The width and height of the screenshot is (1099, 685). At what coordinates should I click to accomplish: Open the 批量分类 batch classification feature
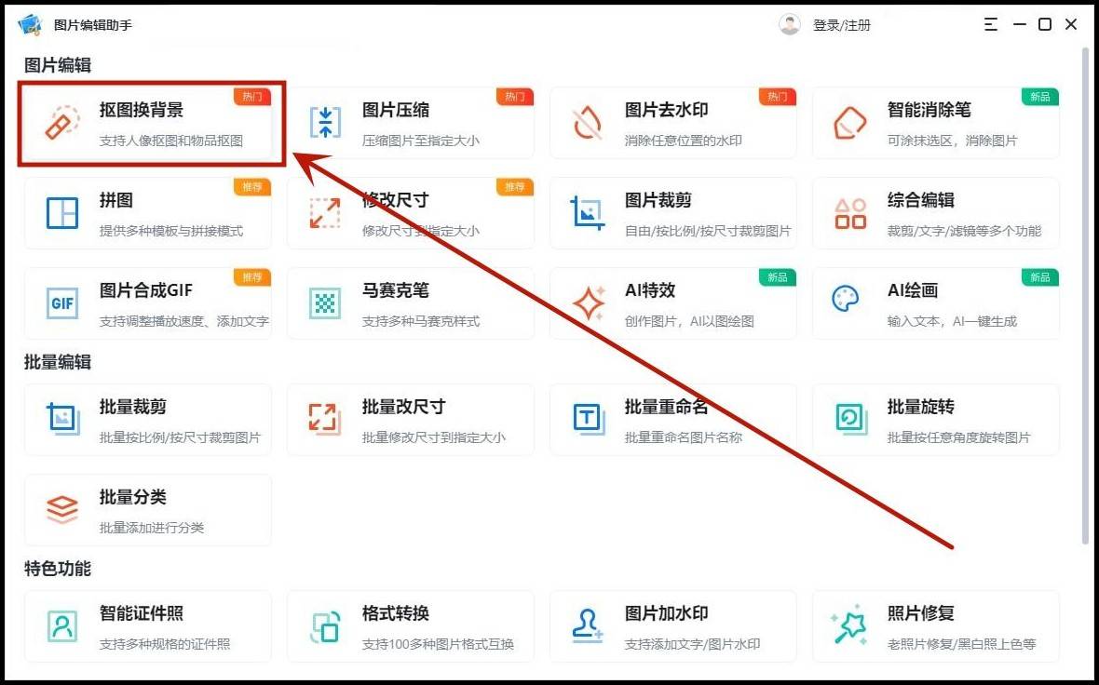click(x=149, y=510)
